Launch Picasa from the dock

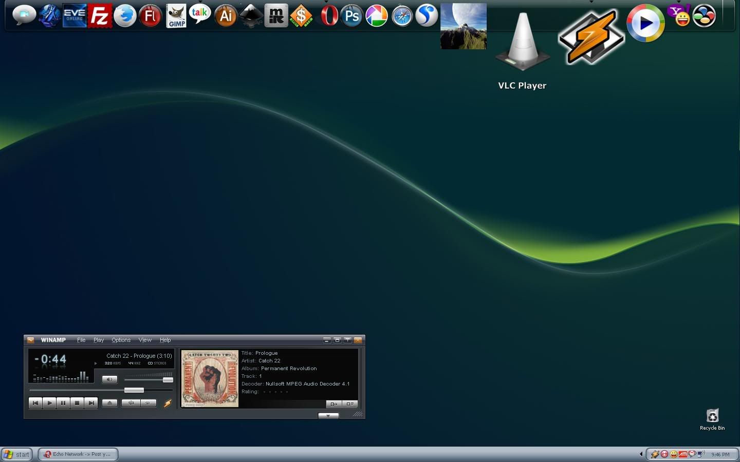(377, 16)
